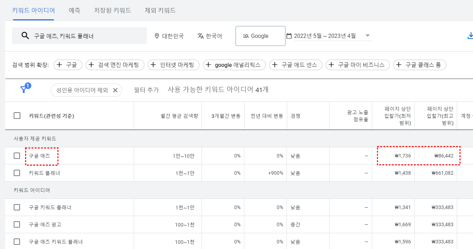Sort by 3개월간 변동 column header

[x=226, y=116]
